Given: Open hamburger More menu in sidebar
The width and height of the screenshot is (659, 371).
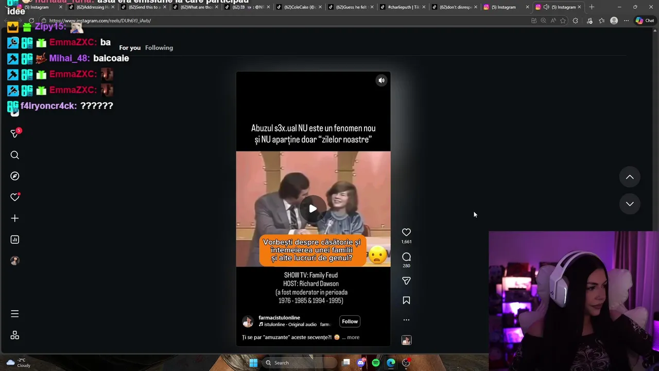Looking at the screenshot, I should pyautogui.click(x=15, y=314).
